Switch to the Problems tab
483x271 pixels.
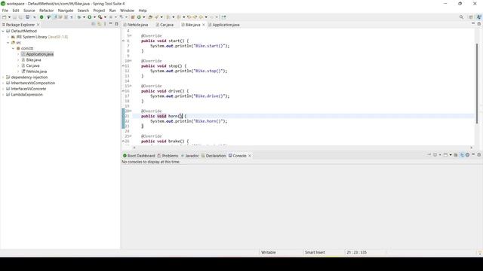point(168,156)
